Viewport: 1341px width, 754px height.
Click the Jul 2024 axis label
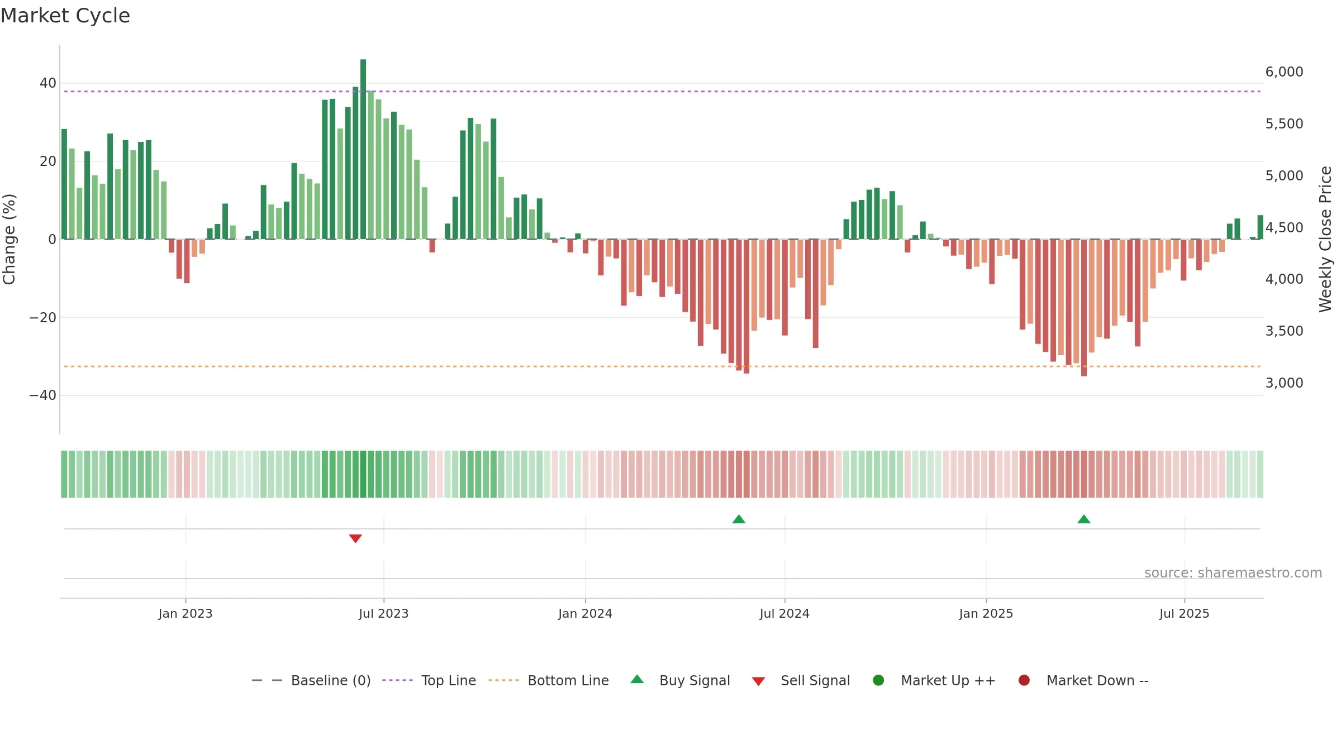pyautogui.click(x=784, y=613)
